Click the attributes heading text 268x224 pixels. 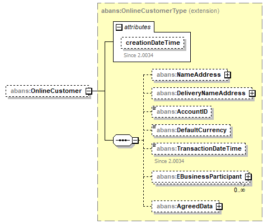tap(137, 27)
